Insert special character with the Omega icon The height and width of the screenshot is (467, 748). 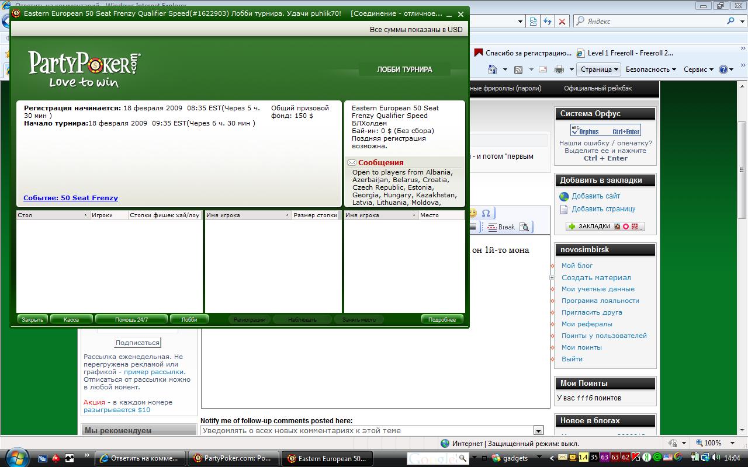(486, 214)
